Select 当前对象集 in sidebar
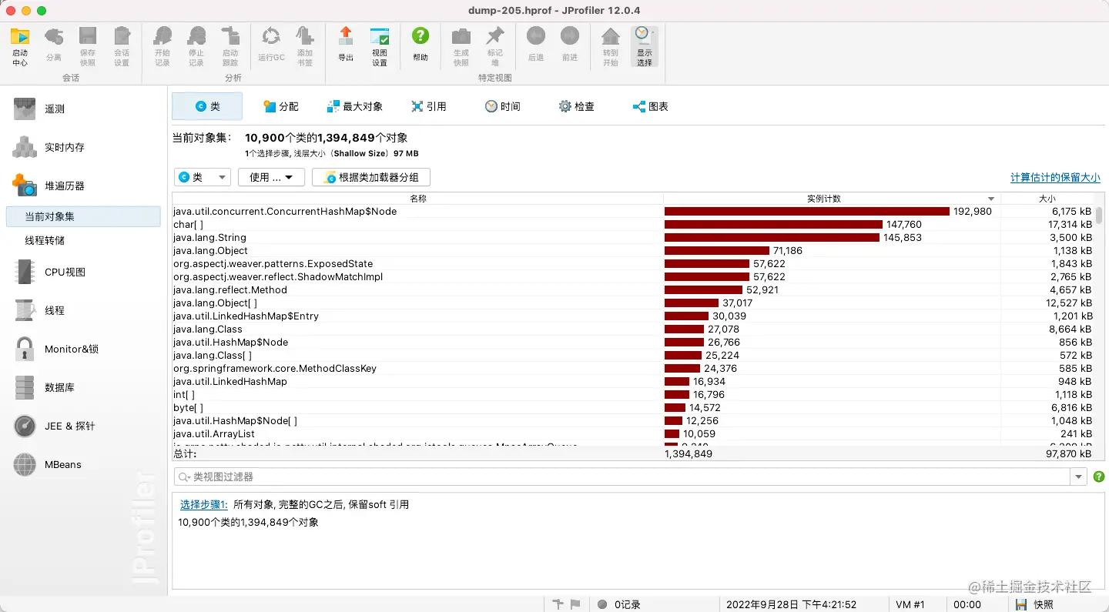The height and width of the screenshot is (612, 1109). (83, 217)
